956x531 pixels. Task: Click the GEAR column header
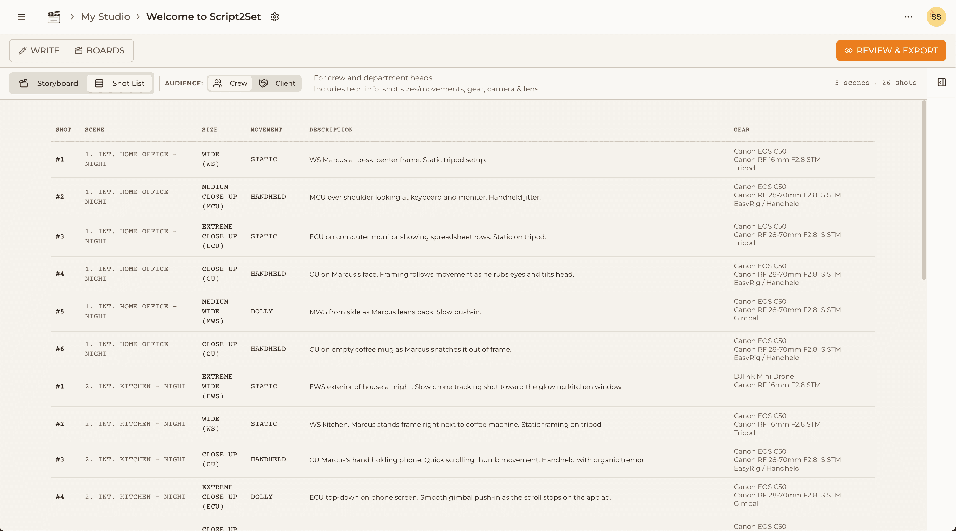(x=741, y=129)
